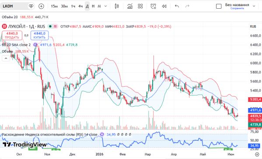Click the 2026 time axis label
The height and width of the screenshot is (159, 262).
pos(99,154)
